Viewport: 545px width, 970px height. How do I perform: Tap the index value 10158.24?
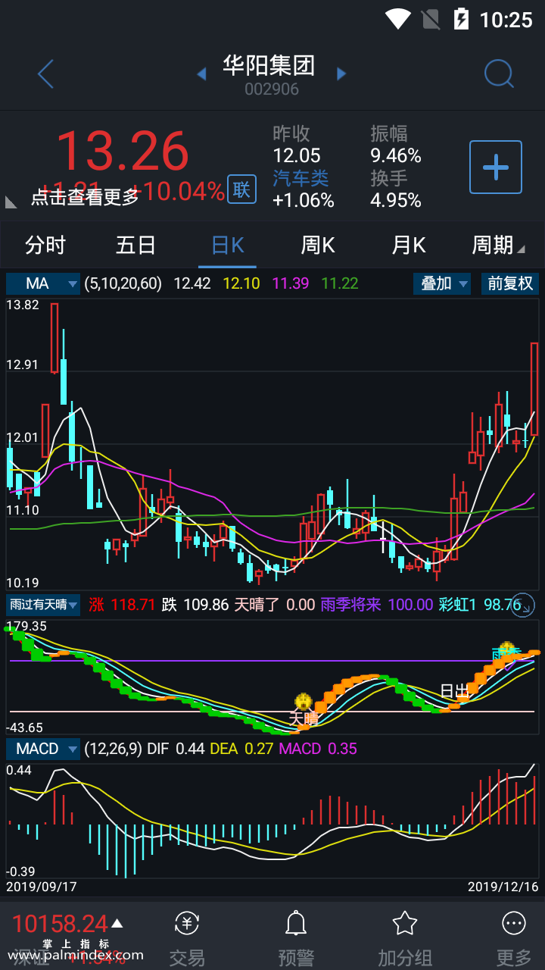pos(60,924)
